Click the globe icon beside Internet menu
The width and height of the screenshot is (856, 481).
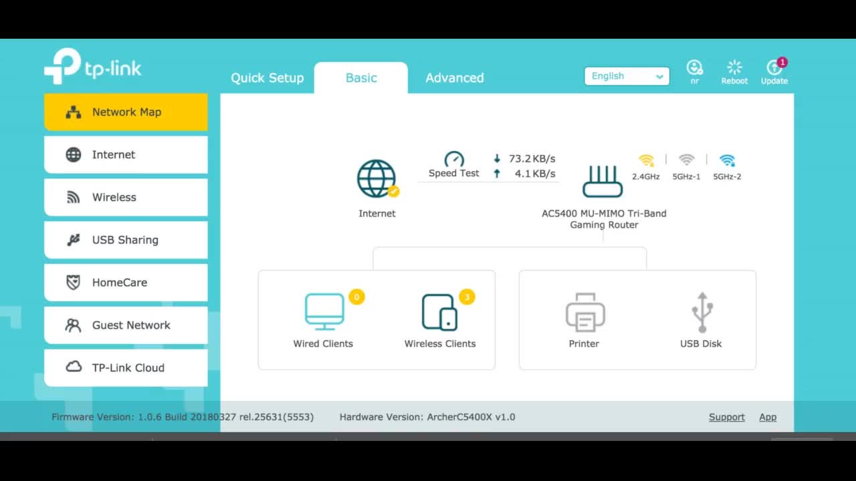74,155
